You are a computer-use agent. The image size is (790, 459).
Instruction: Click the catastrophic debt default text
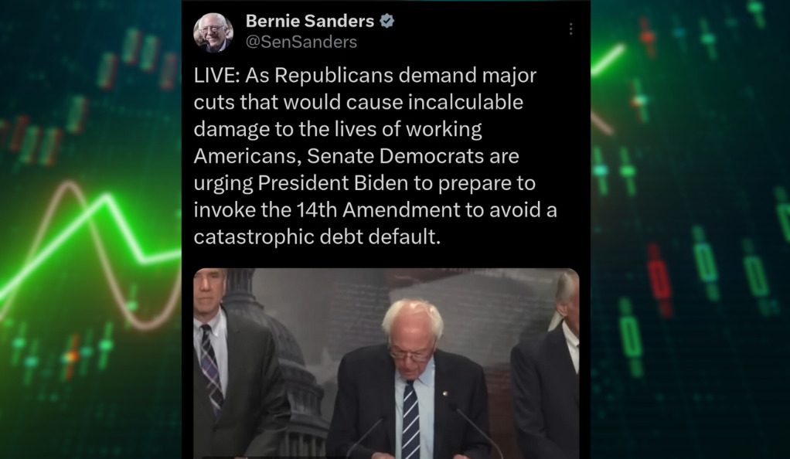(x=317, y=236)
